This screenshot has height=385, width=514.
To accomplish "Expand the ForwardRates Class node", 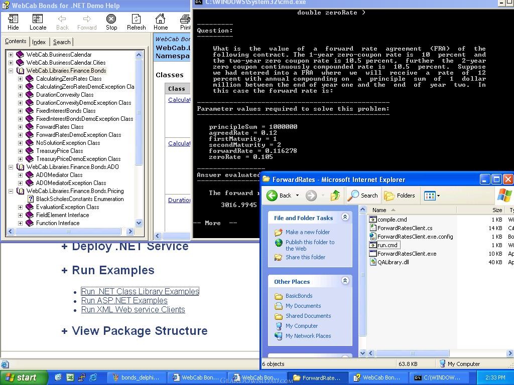I will tap(20, 127).
